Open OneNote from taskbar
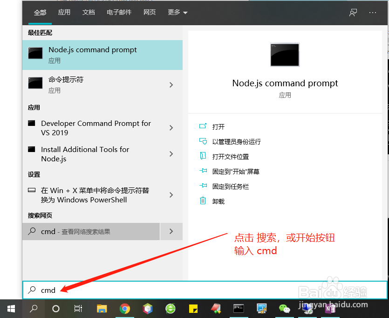389x318 pixels. coord(330,309)
